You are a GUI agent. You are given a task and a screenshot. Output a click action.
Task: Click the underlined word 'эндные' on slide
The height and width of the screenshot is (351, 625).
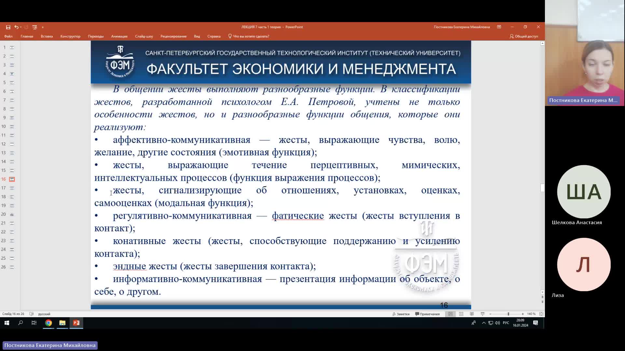130,266
